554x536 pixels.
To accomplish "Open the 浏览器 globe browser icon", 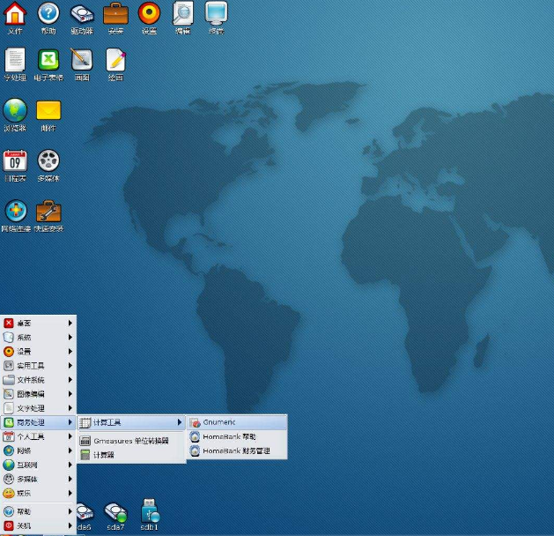I will 15,110.
